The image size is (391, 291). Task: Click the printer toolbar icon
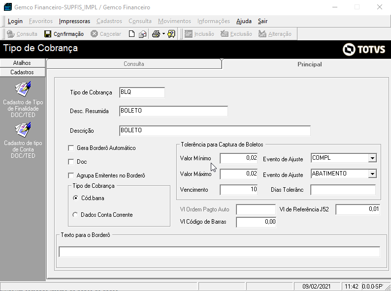(156, 34)
